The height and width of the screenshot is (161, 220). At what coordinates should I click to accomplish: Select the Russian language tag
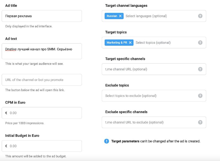click(x=112, y=16)
